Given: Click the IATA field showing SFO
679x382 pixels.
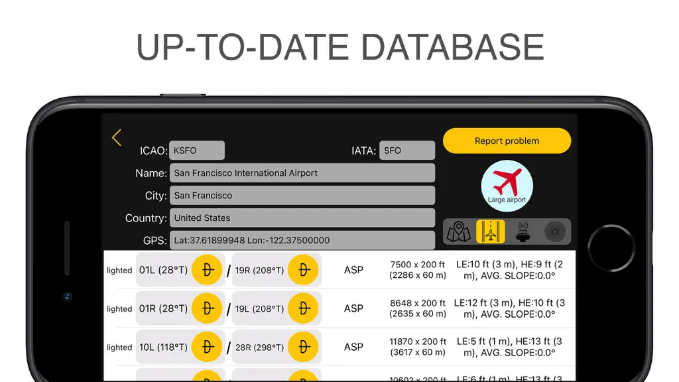Looking at the screenshot, I should coord(407,151).
